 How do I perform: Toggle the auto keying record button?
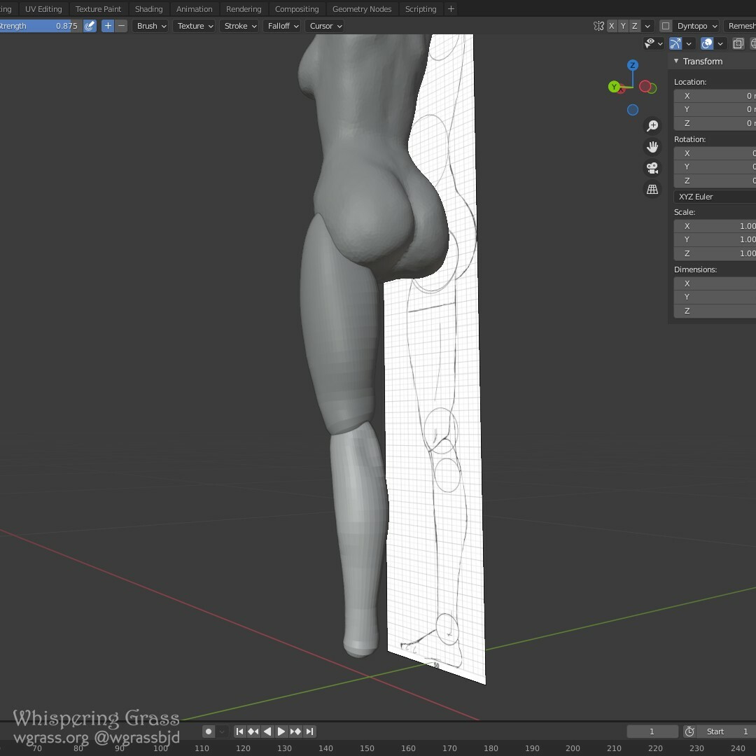click(x=209, y=731)
